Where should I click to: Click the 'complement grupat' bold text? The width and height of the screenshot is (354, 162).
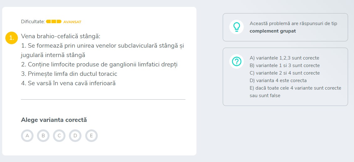point(273,31)
